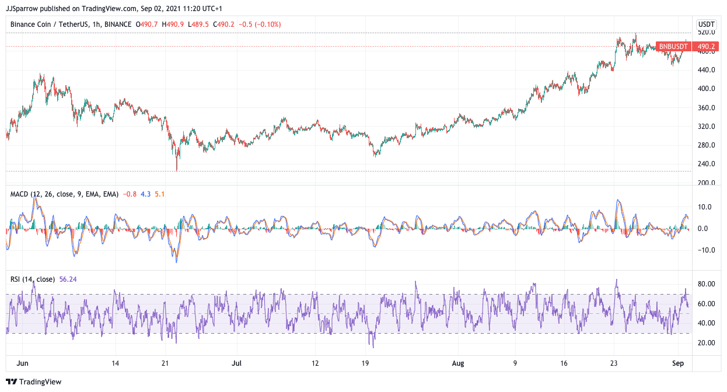The height and width of the screenshot is (392, 727).
Task: Click the Sep label on the time axis
Action: 679,363
